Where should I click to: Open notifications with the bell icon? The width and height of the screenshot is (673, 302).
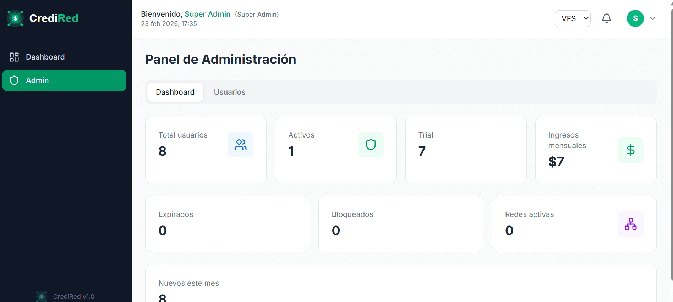(607, 18)
